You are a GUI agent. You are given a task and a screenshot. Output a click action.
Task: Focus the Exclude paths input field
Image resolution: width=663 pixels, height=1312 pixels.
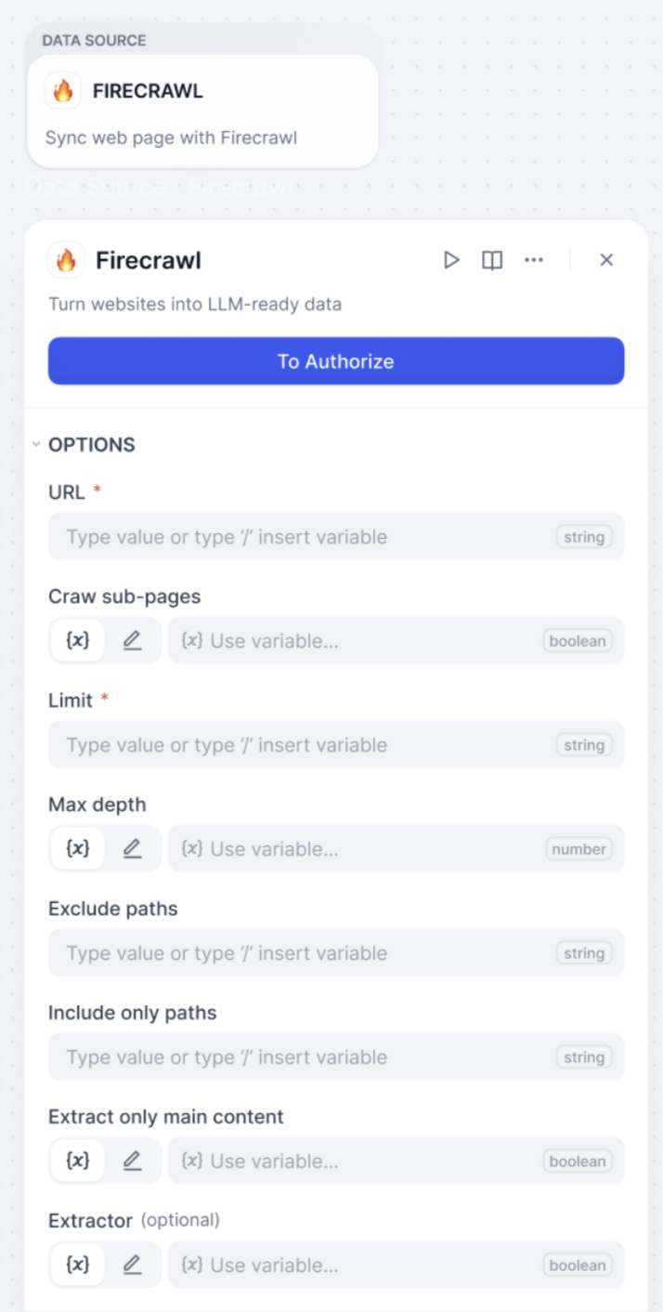coord(336,953)
